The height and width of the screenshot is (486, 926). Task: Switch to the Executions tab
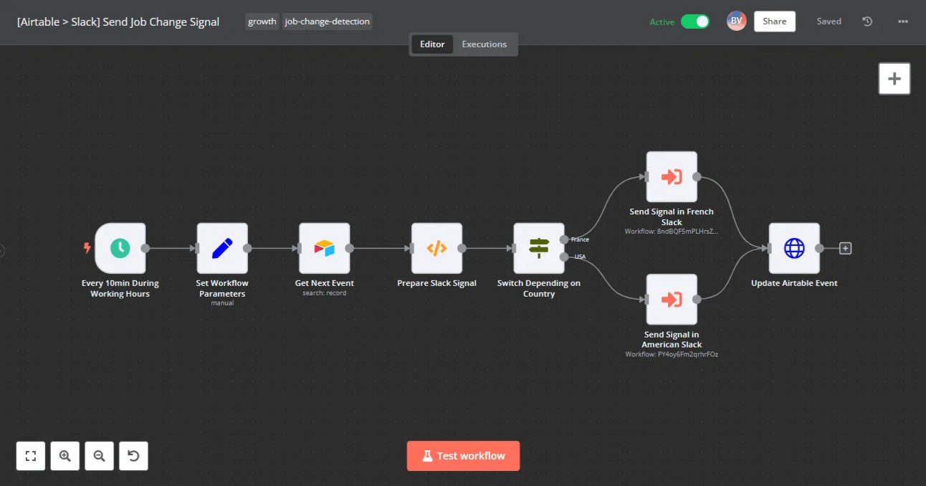[x=484, y=44]
